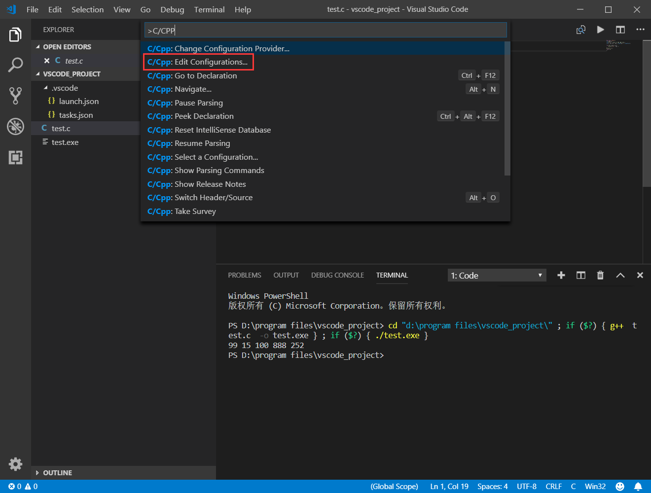Change encoding via UTF-8 status item

527,487
